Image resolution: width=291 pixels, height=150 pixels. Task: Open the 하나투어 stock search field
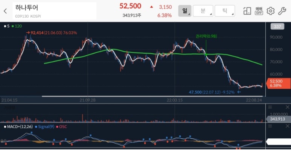(x=55, y=11)
